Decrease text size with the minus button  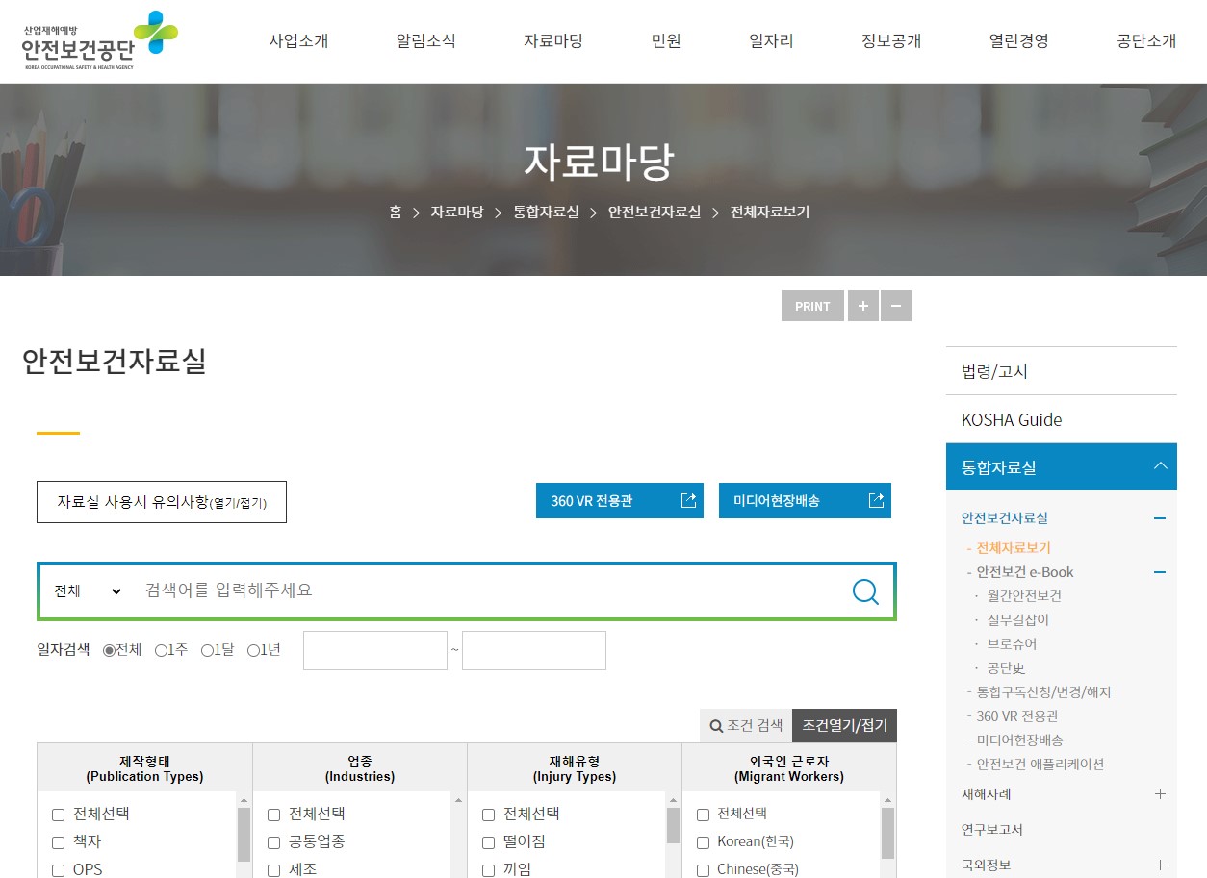coord(896,306)
